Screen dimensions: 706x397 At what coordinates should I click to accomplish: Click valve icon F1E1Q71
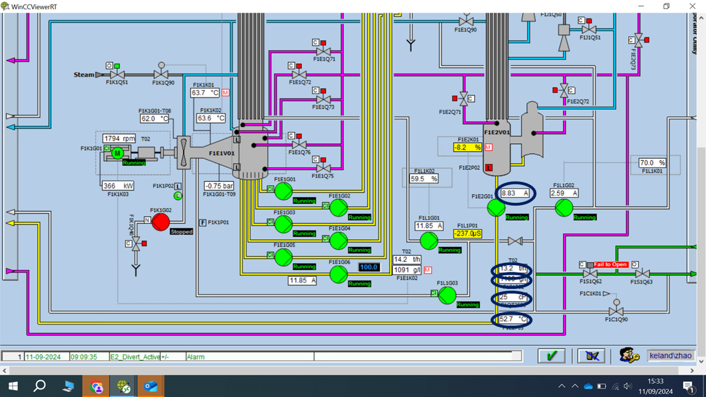pyautogui.click(x=323, y=50)
